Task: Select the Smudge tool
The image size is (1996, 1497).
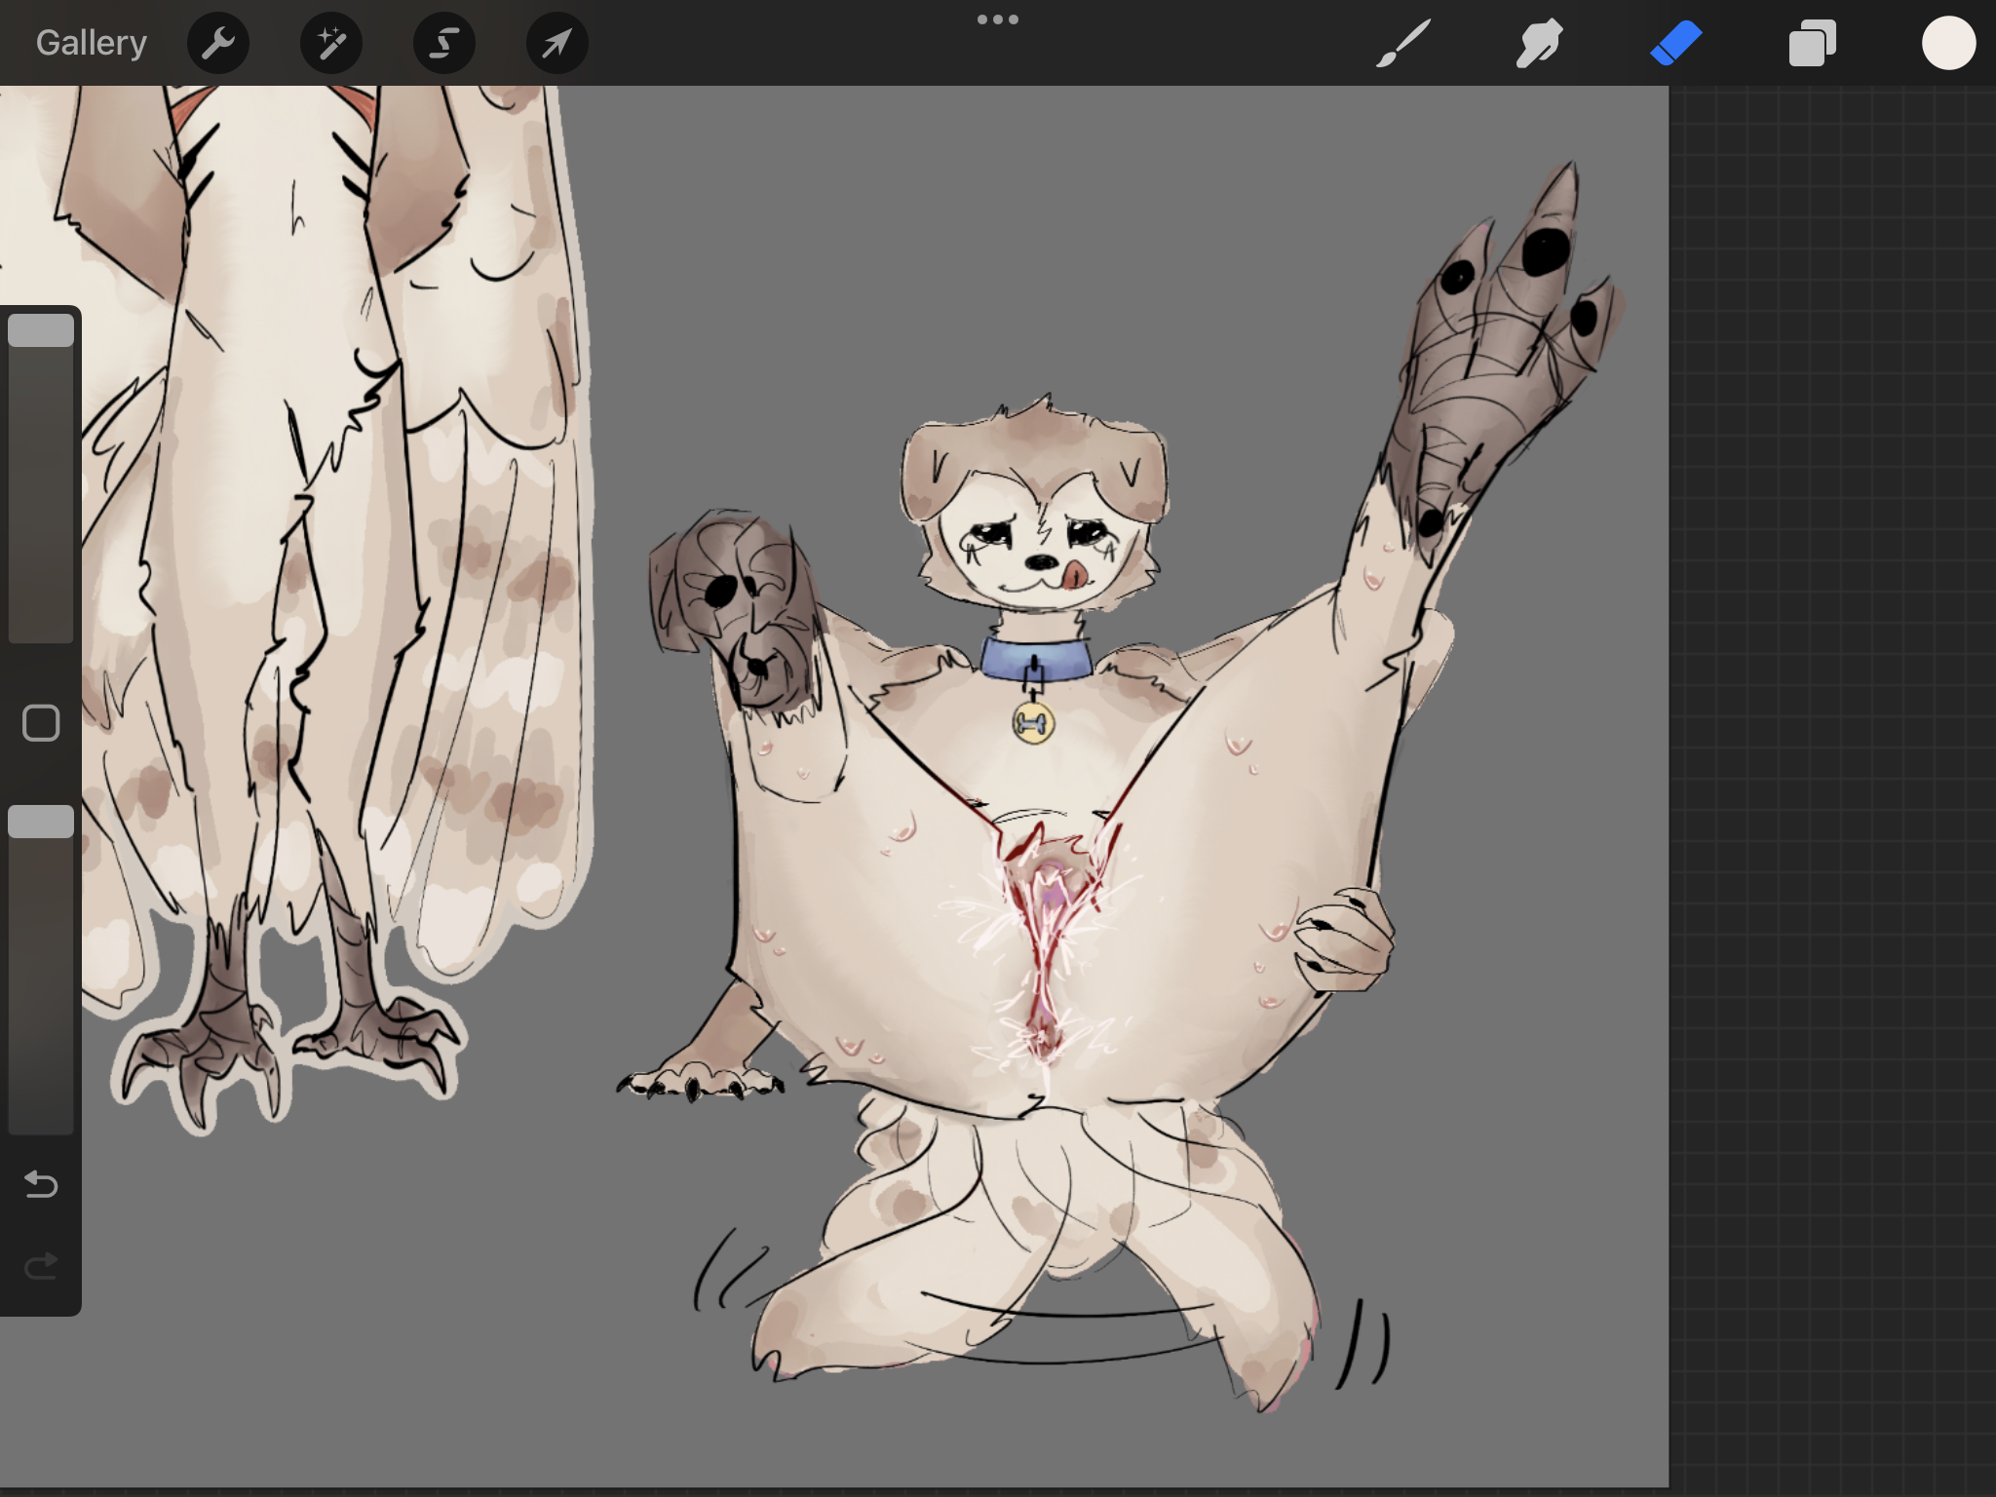Action: [1539, 44]
